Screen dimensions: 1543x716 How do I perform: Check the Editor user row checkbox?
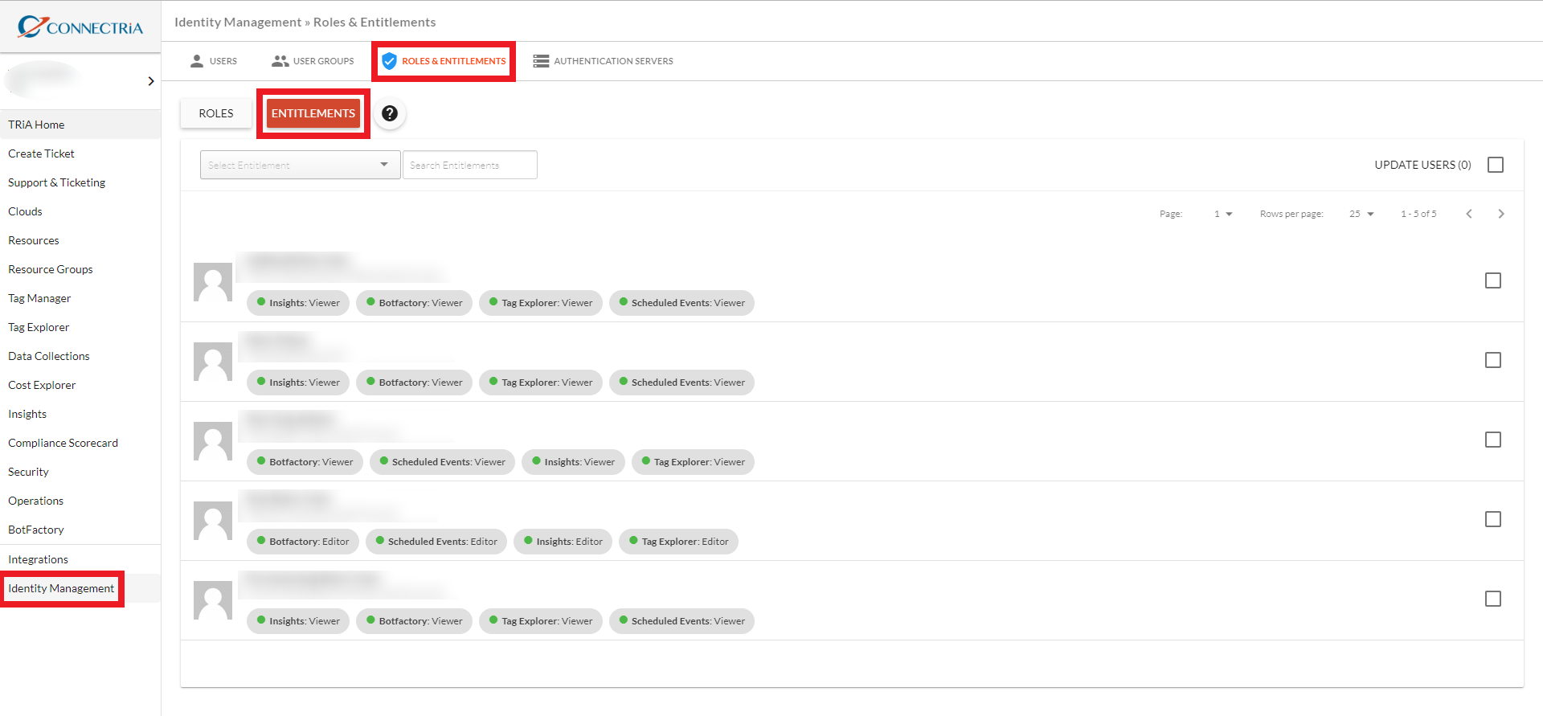tap(1493, 519)
